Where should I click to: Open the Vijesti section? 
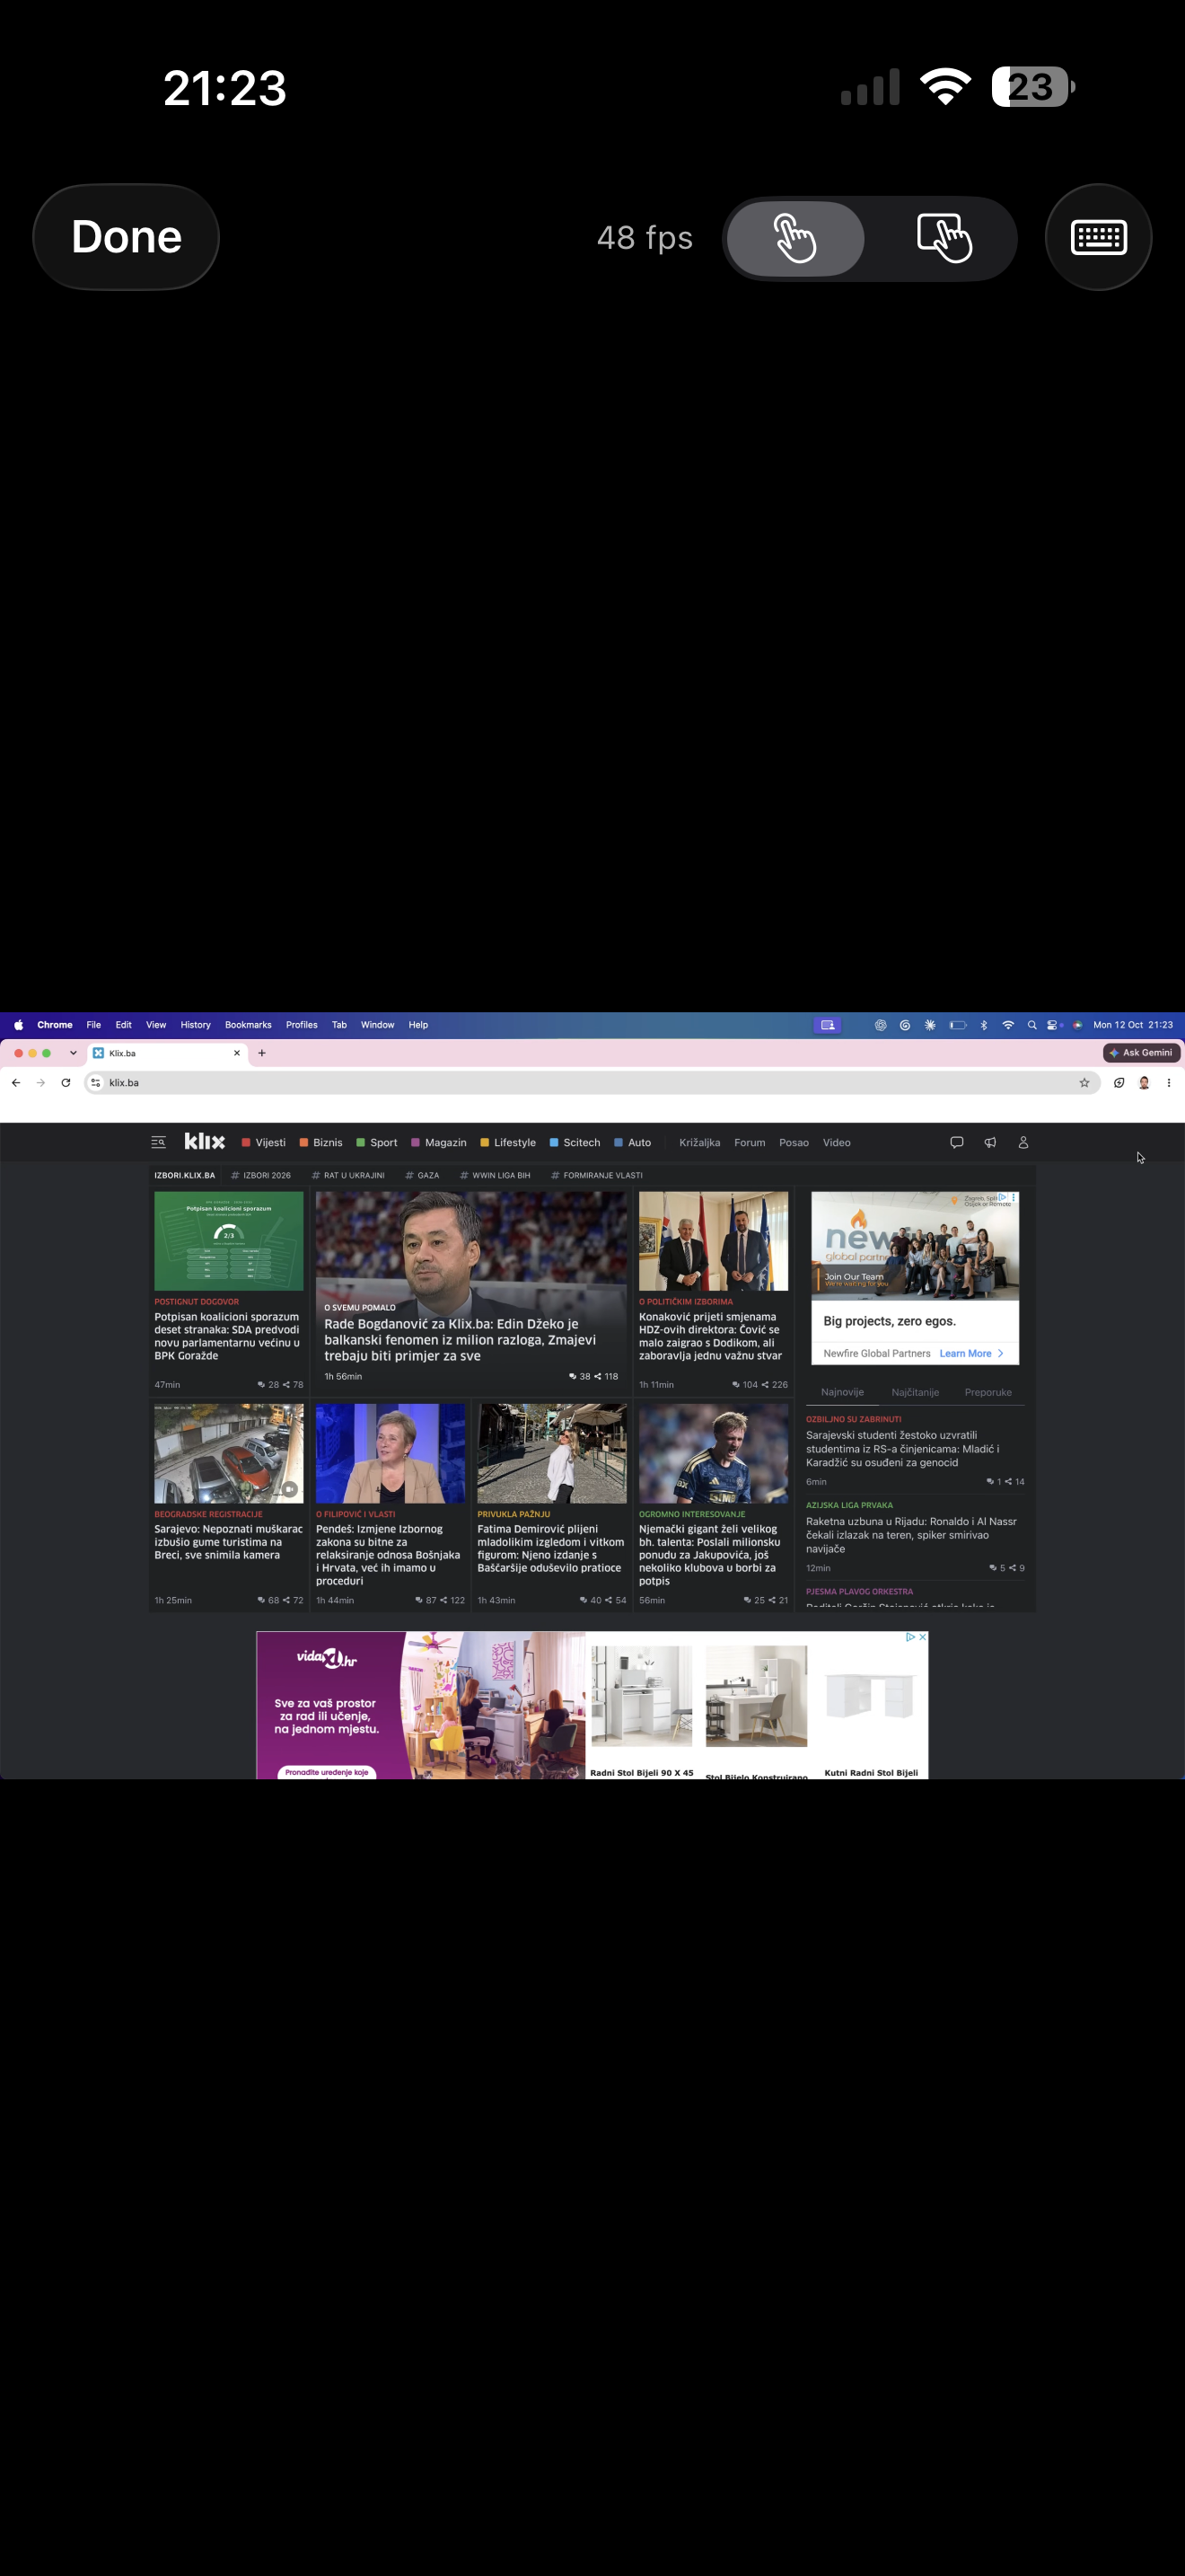click(264, 1143)
